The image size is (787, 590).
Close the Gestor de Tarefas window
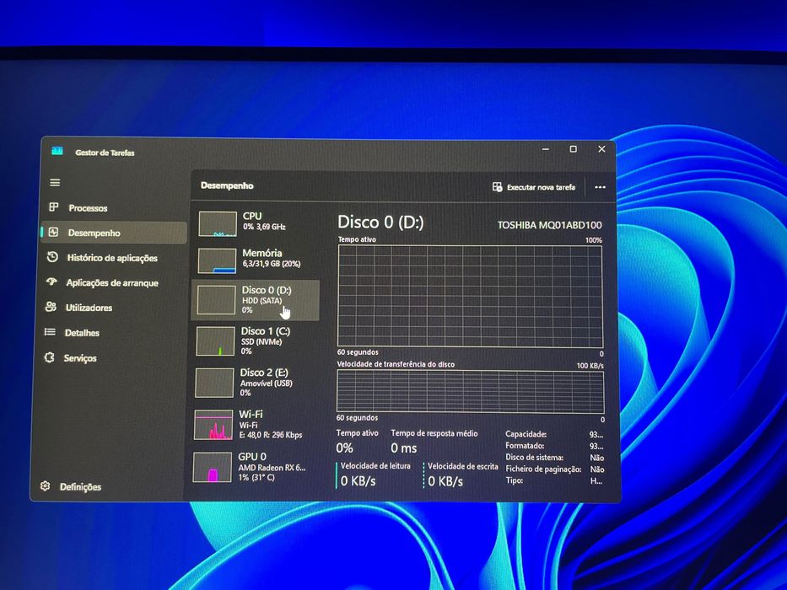click(x=601, y=149)
